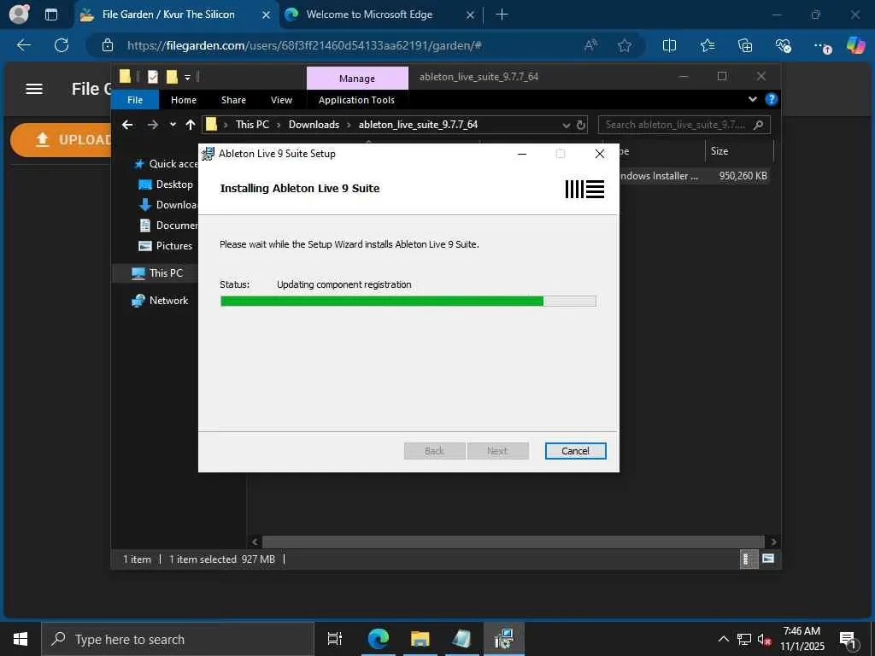Open File Explorer from the taskbar
This screenshot has height=656, width=875.
tap(420, 639)
